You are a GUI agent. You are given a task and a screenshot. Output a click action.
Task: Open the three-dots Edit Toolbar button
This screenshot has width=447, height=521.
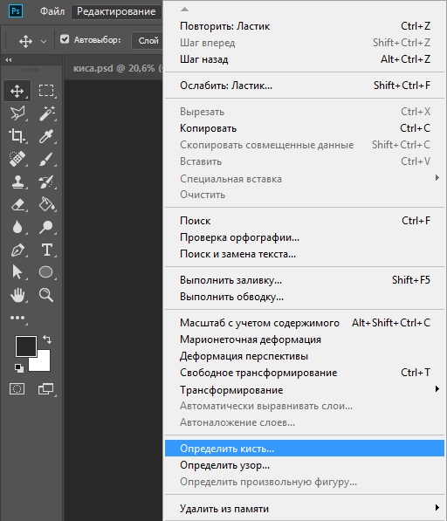[17, 318]
